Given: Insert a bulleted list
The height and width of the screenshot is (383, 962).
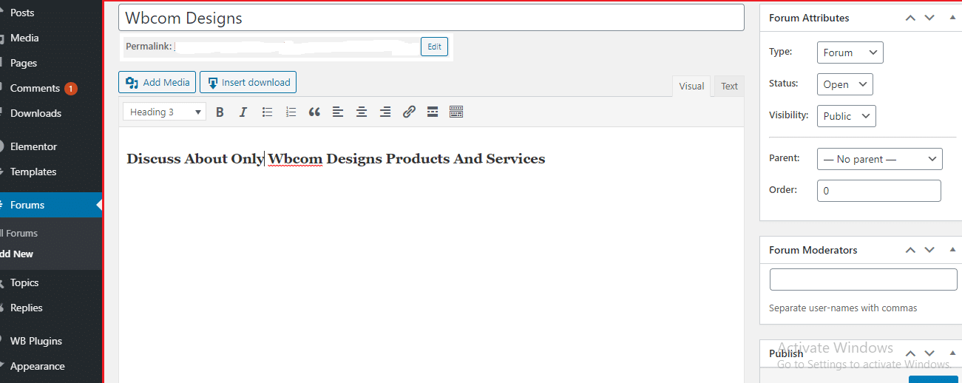Looking at the screenshot, I should (267, 112).
